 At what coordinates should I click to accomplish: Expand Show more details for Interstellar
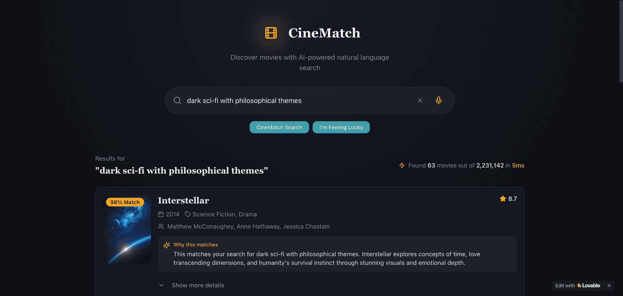(198, 285)
